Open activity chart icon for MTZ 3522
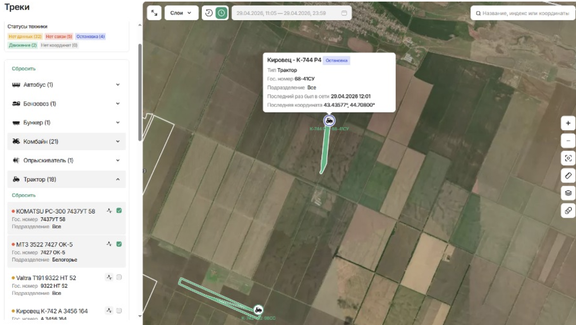This screenshot has height=325, width=576. 109,244
